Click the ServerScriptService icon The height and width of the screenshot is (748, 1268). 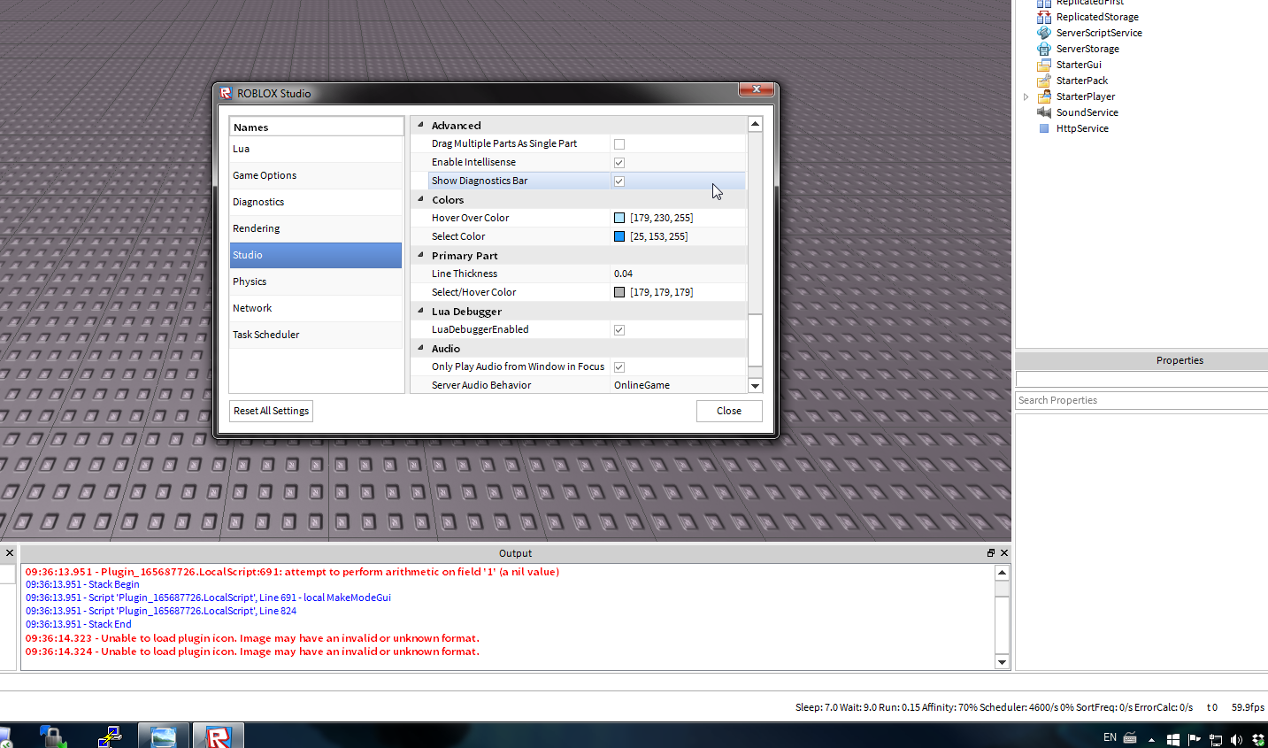pyautogui.click(x=1042, y=33)
